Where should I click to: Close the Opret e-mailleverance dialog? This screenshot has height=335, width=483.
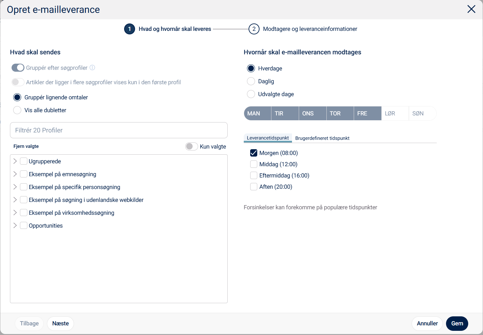click(x=471, y=9)
